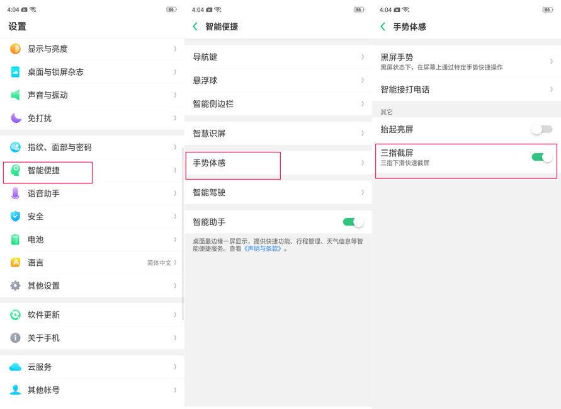561x409 pixels.
Task: Open the 关于手机 entry
Action: click(92, 338)
